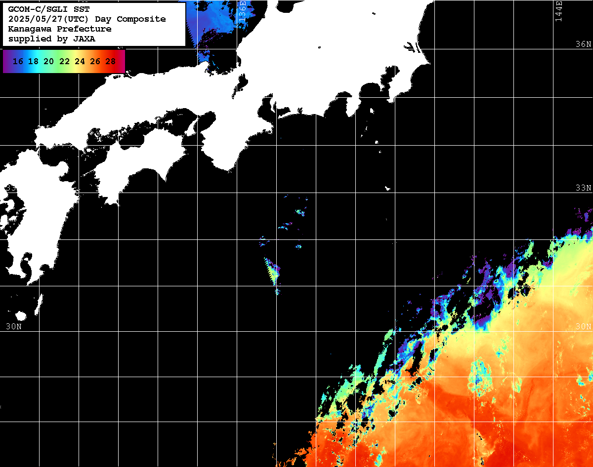The width and height of the screenshot is (593, 467).
Task: Click the '30N' latitude label on the left edge
Action: pos(14,326)
